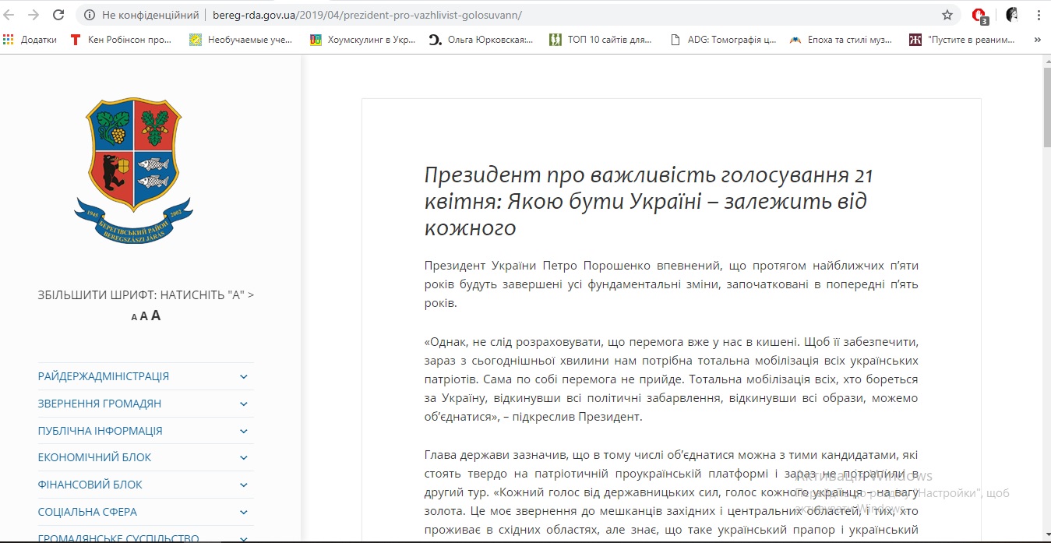Click the 'ЗБІЛЬШИТИ ШРИФТ: НАТИСНІТЬ "А" >' label

click(x=146, y=295)
